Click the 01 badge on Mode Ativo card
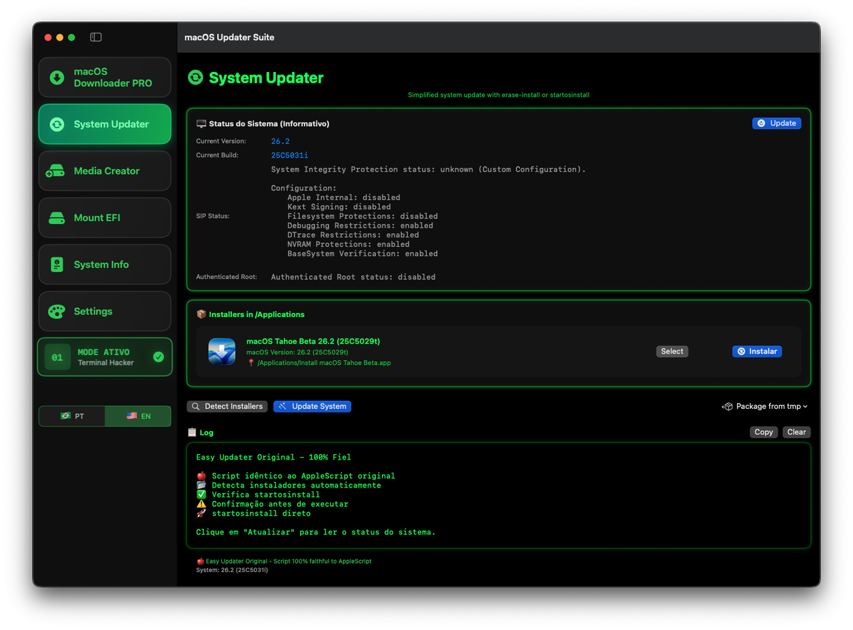Viewport: 853px width, 630px height. (x=57, y=357)
